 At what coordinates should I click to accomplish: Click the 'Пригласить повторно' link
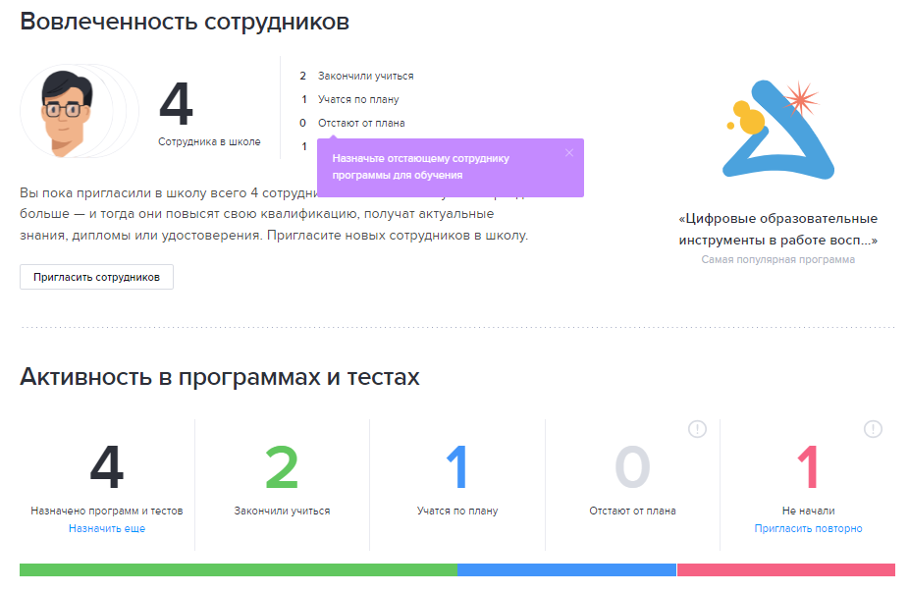(x=808, y=528)
